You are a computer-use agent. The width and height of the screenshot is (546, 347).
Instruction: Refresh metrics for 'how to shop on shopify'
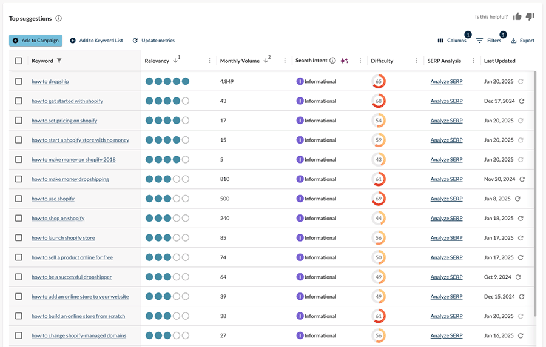tap(521, 219)
